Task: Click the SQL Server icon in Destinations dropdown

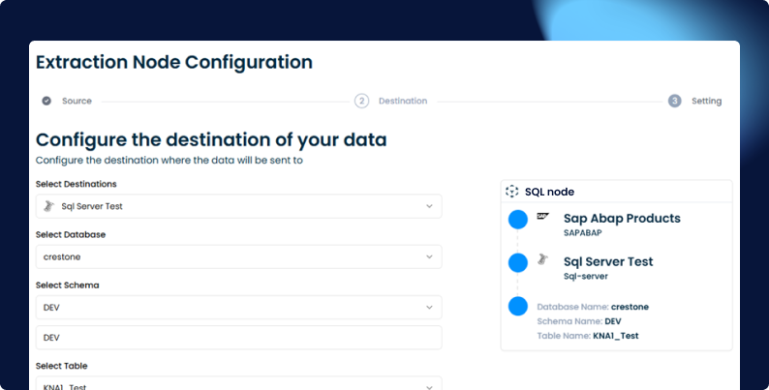Action: (49, 206)
